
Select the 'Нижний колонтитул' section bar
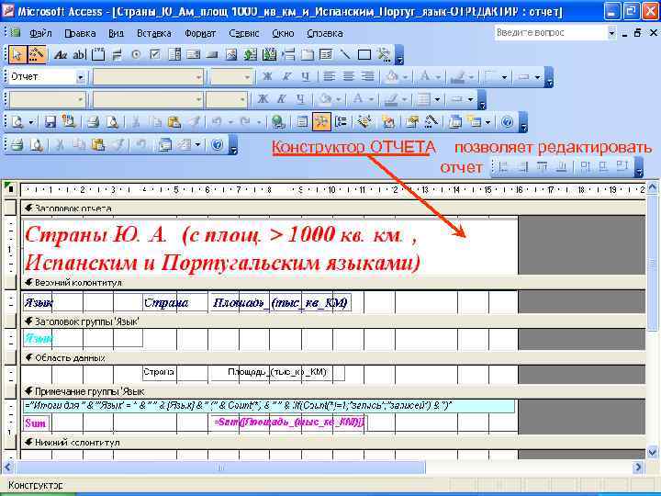click(x=333, y=443)
